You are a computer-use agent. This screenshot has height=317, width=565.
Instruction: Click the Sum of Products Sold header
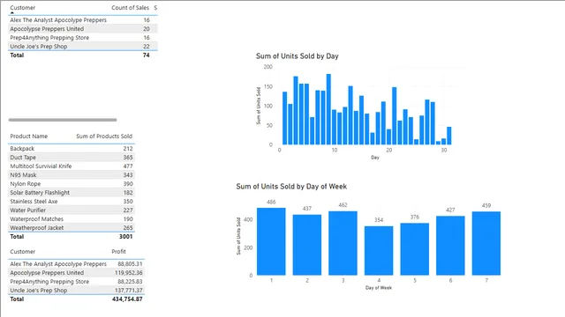click(x=104, y=136)
